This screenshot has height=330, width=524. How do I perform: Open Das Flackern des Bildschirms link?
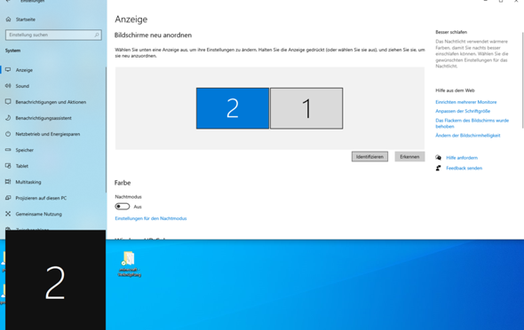pyautogui.click(x=472, y=123)
